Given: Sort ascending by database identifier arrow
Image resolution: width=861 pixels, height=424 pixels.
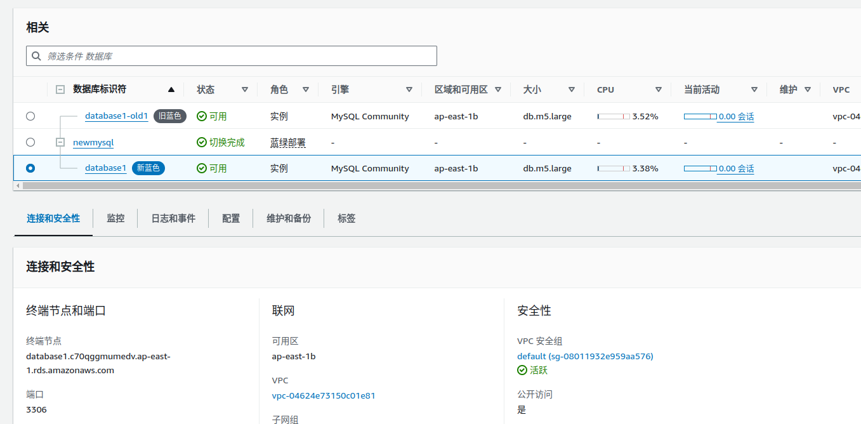Looking at the screenshot, I should click(171, 89).
